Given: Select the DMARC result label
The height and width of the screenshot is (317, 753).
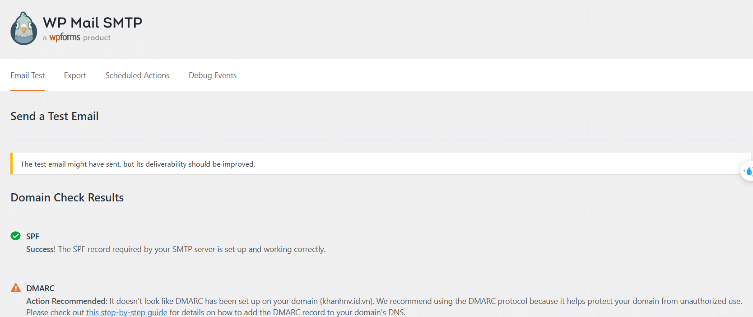Looking at the screenshot, I should [40, 289].
